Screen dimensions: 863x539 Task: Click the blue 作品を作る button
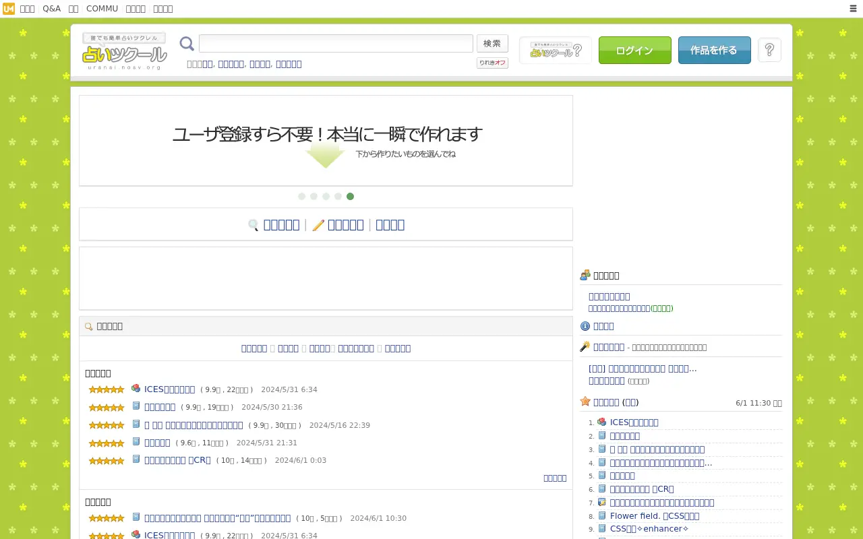(x=714, y=51)
